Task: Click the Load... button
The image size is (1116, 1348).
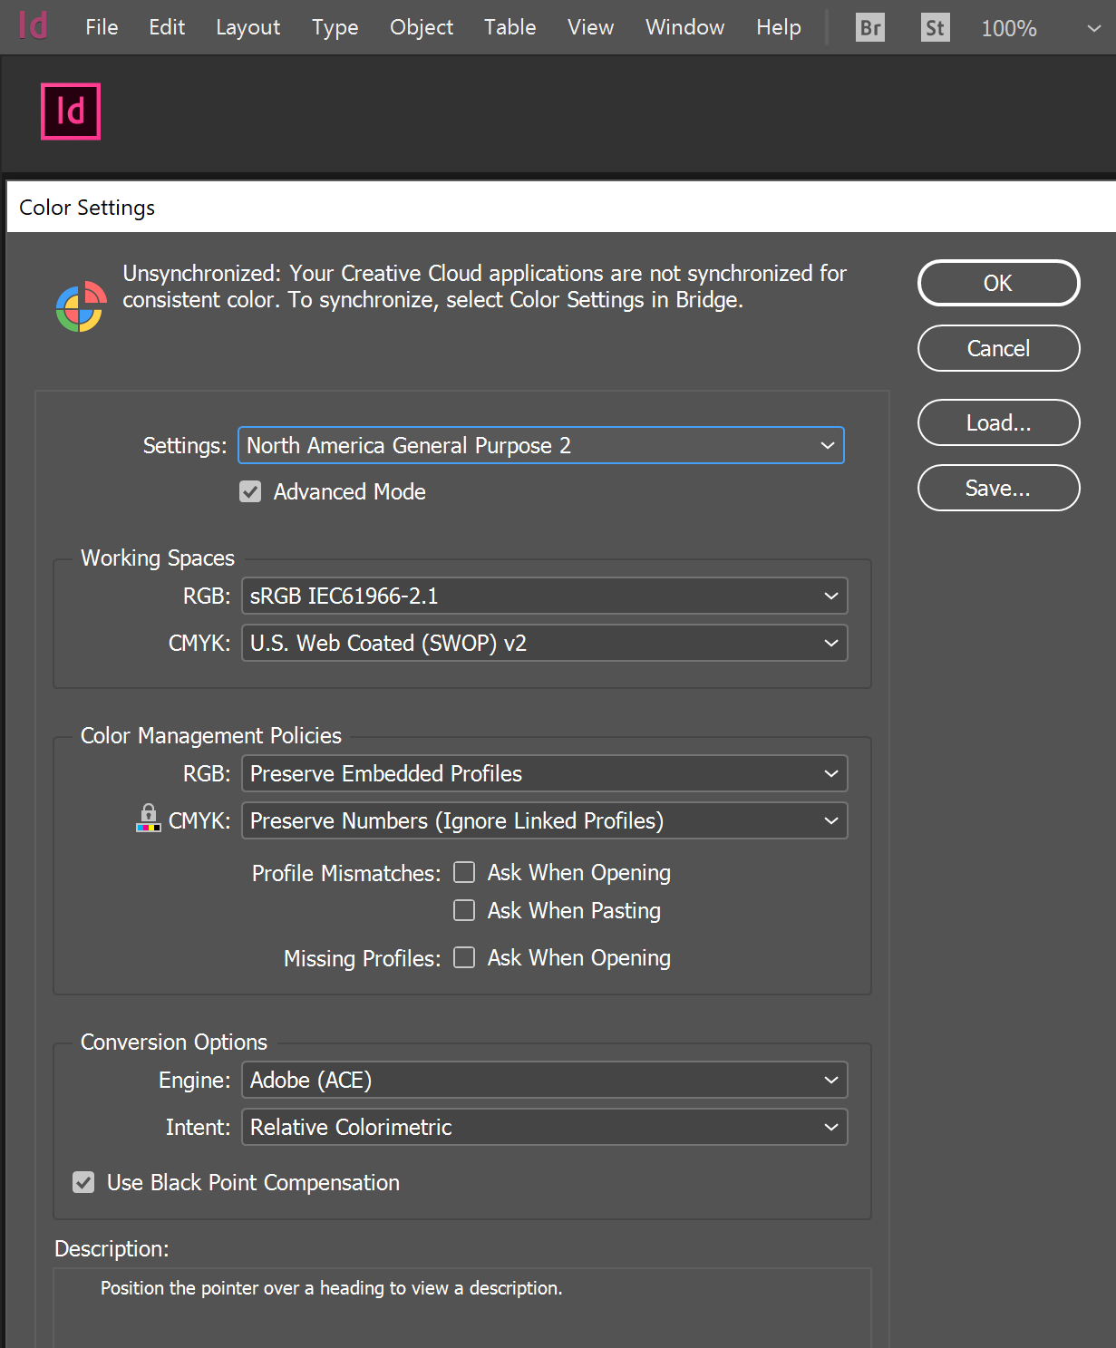Action: tap(998, 422)
